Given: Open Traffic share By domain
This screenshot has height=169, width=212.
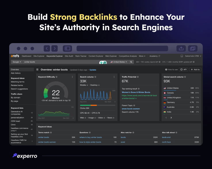Looking at the screenshot, I should [x=16, y=97].
